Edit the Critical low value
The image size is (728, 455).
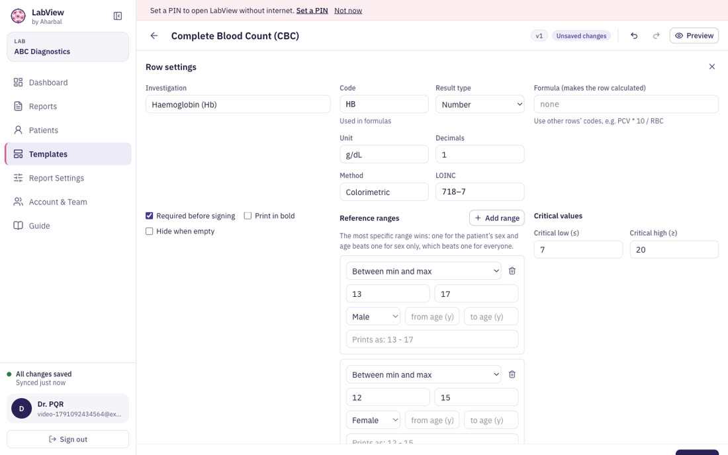(x=578, y=249)
